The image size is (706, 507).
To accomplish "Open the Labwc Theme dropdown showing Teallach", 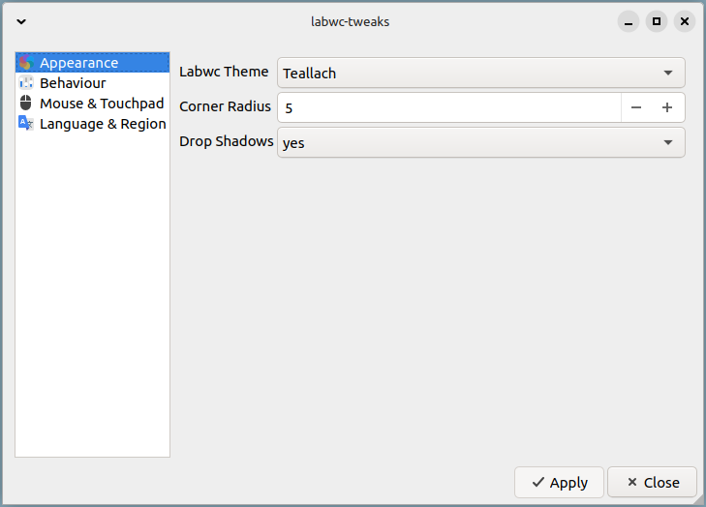I will (x=480, y=73).
